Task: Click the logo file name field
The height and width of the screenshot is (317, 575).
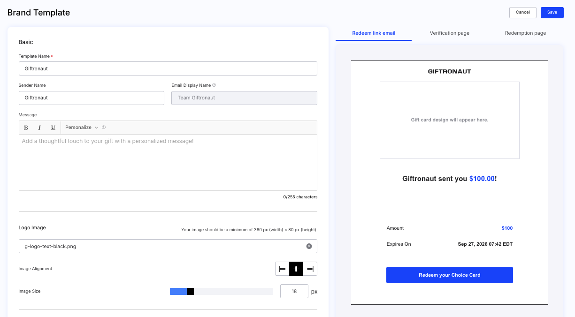Action: [x=168, y=246]
